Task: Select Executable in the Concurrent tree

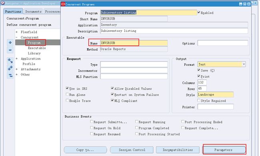Action: tap(37, 48)
